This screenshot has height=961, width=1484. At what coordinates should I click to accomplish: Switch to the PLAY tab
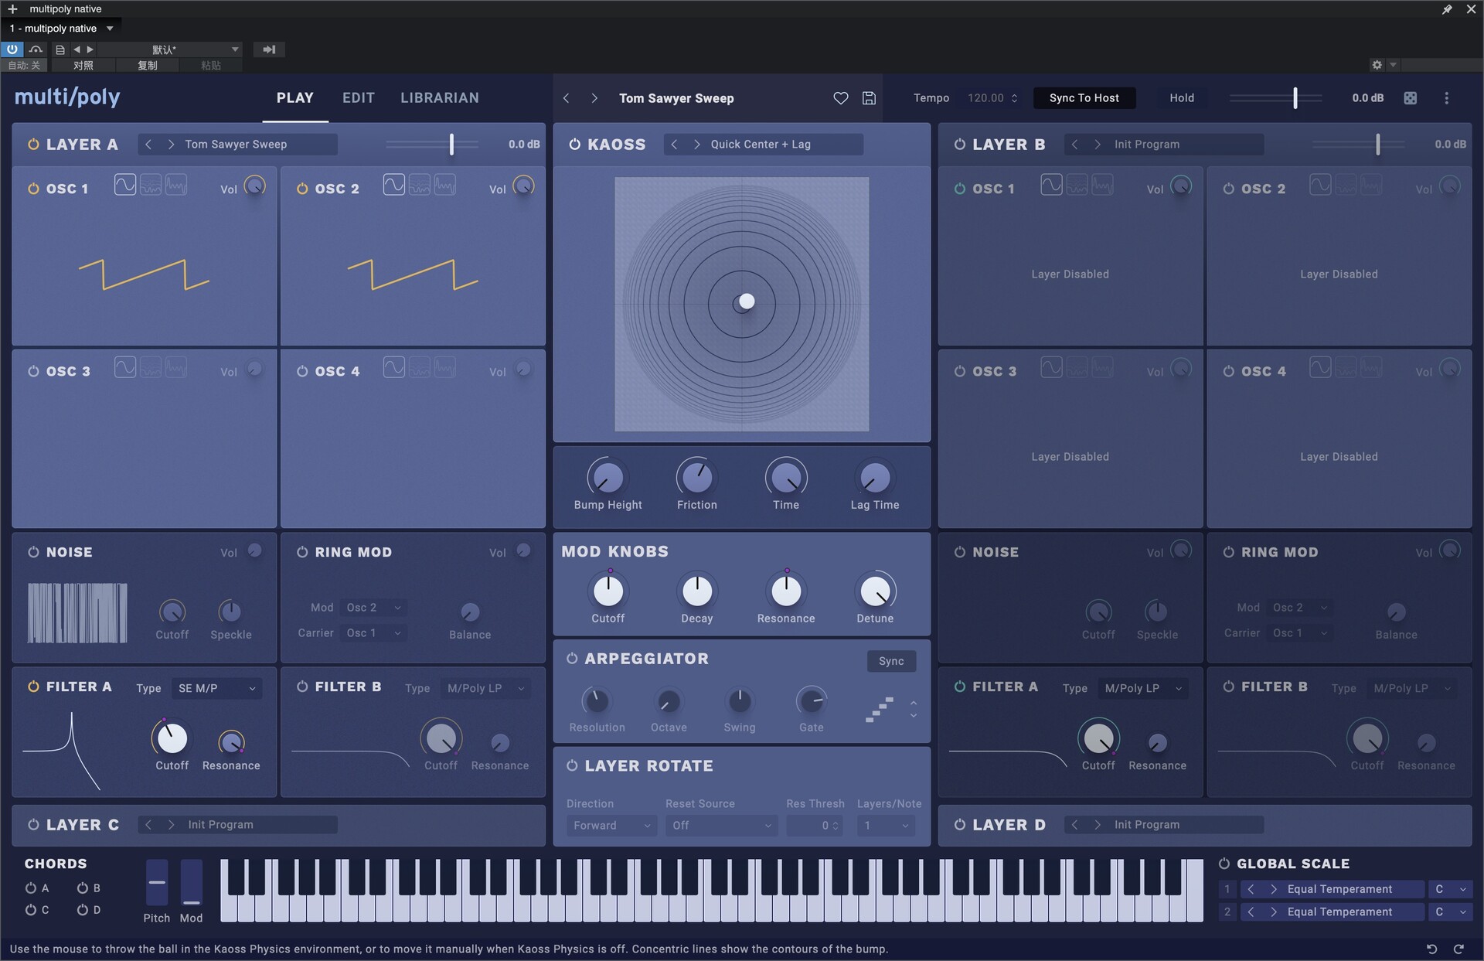[x=295, y=98]
